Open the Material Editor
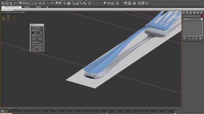The height and width of the screenshot is (114, 204). (x=134, y=3)
